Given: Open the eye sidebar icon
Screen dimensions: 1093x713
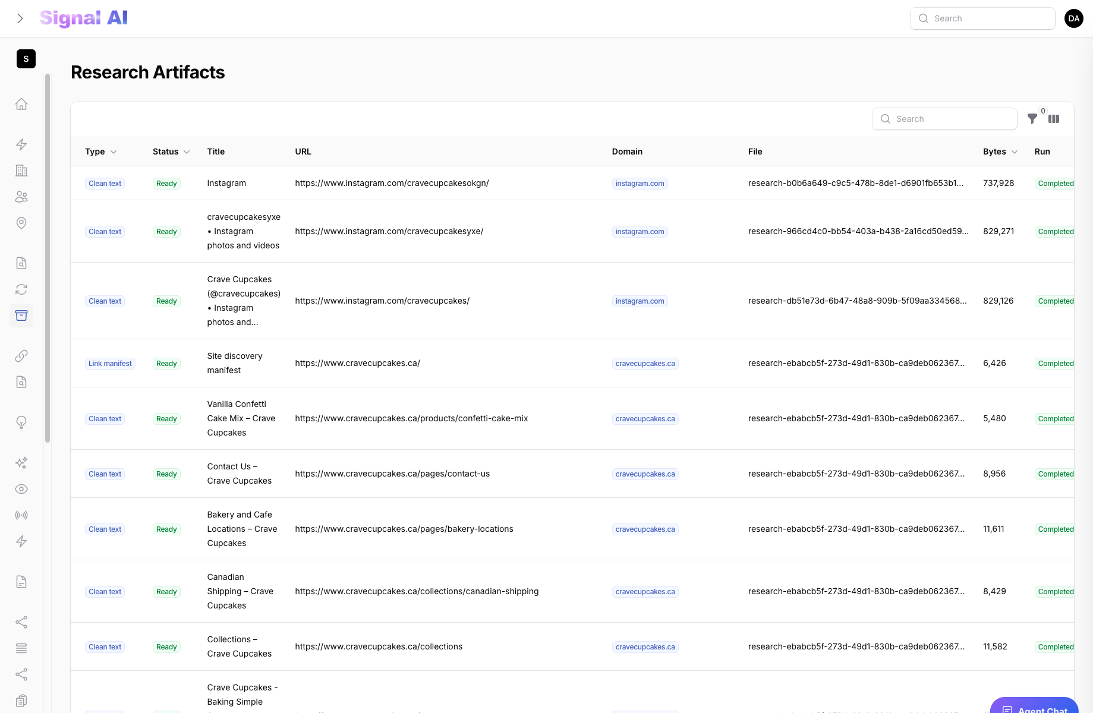Looking at the screenshot, I should (x=21, y=489).
